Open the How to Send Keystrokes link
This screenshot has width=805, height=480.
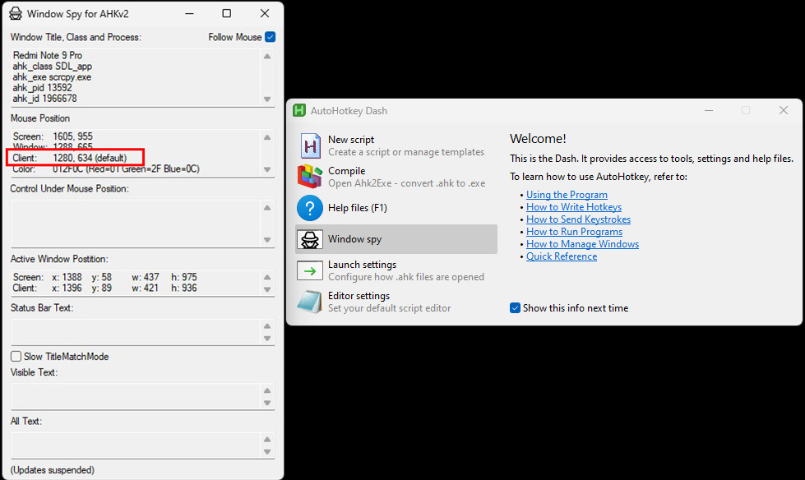pyautogui.click(x=579, y=219)
